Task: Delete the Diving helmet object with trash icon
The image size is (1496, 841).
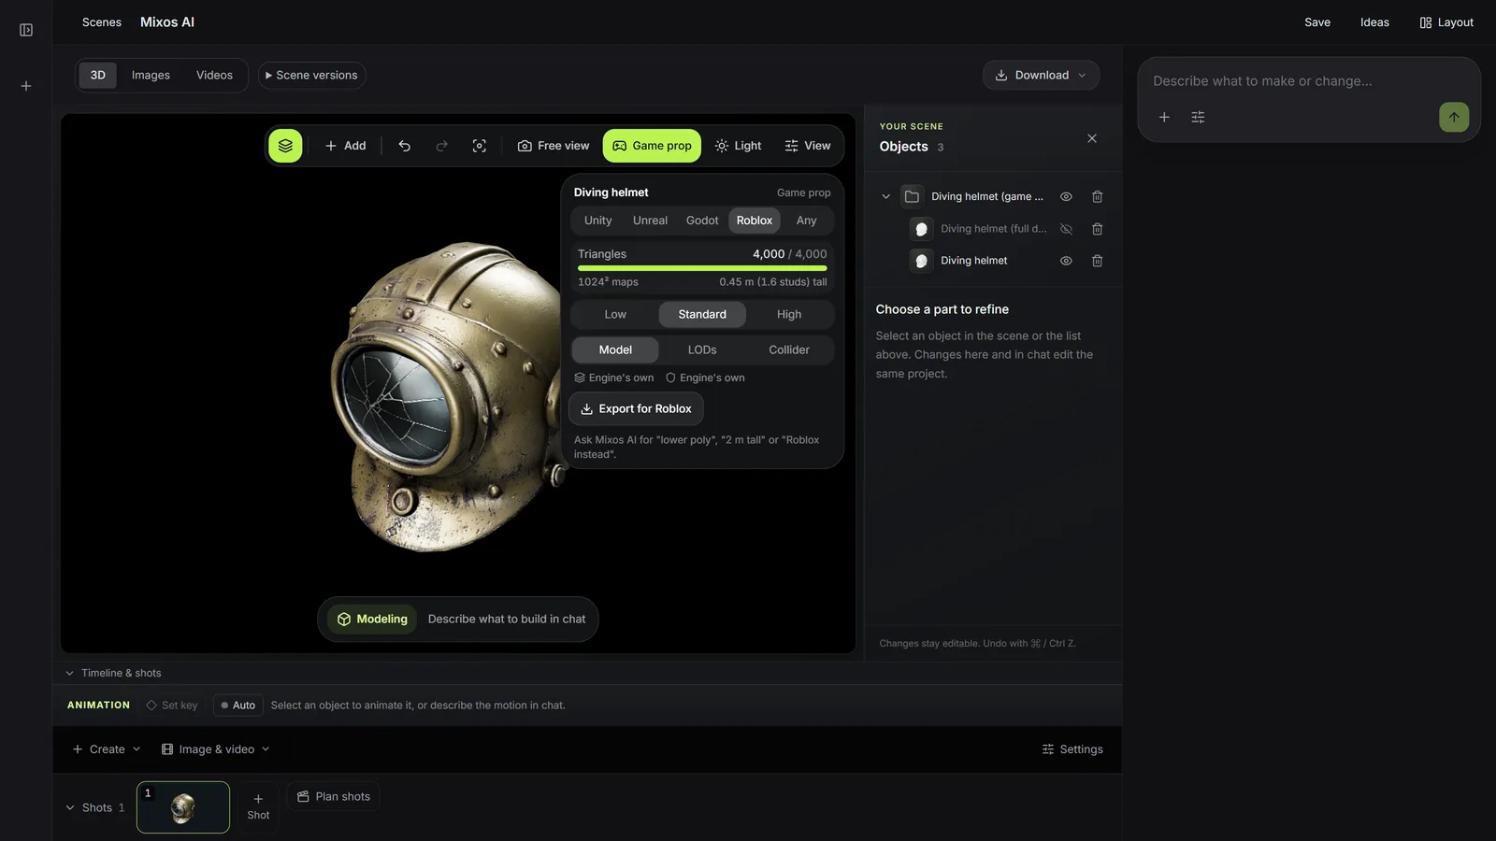Action: [x=1097, y=261]
